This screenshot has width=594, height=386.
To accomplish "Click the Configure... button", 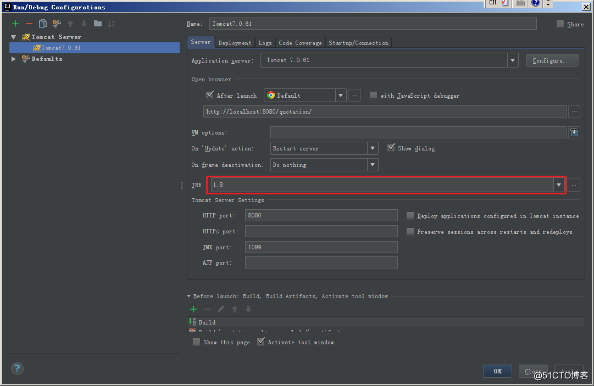I will 552,60.
